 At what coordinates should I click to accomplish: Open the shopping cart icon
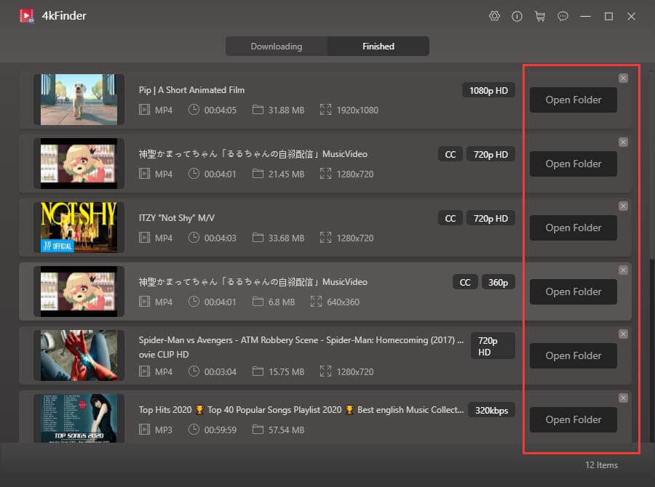[x=539, y=16]
